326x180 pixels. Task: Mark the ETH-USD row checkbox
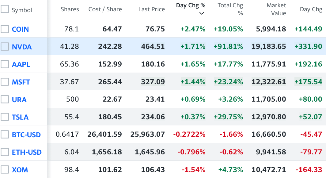point(5,152)
